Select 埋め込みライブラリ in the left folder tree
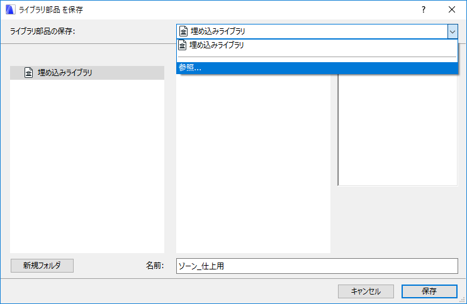The height and width of the screenshot is (304, 467). pos(87,73)
